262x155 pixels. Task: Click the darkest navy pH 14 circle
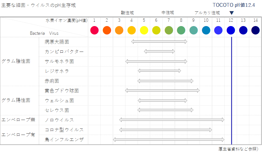[x=255, y=30]
